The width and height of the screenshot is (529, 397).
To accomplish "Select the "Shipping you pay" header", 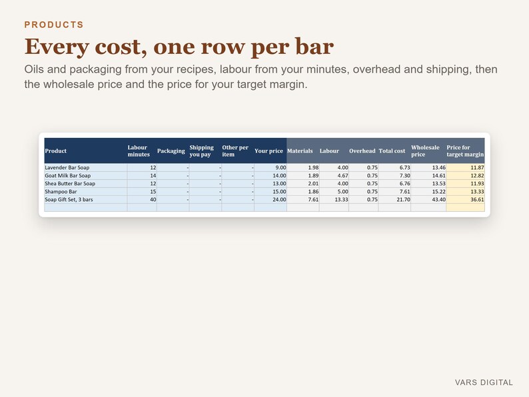I will coord(205,151).
